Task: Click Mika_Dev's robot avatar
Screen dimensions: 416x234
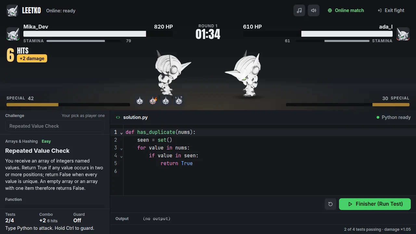Action: (13, 34)
